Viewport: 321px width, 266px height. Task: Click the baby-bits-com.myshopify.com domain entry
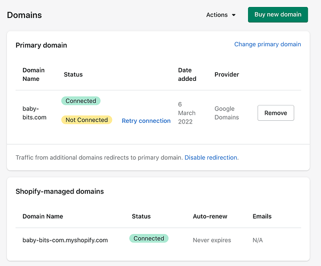(x=65, y=240)
